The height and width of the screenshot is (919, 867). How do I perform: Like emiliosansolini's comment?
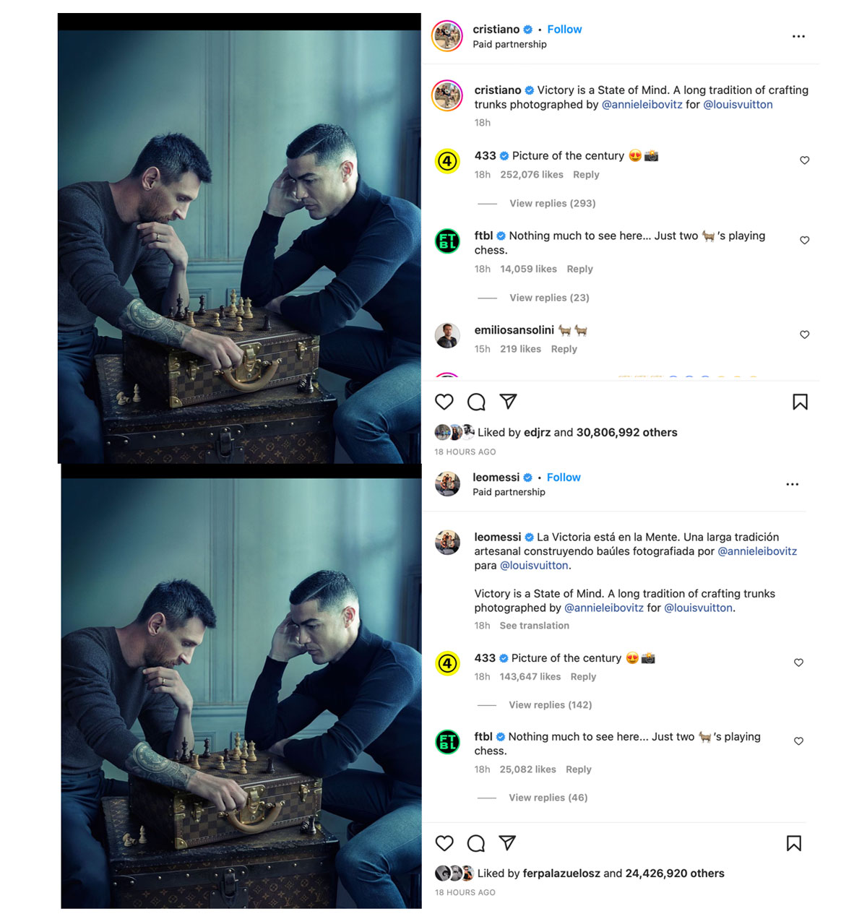pos(804,335)
